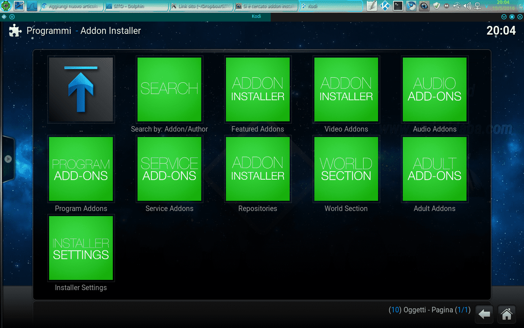Switch to 'SITO - Dolphin' taskbar window
Image resolution: width=524 pixels, height=328 pixels.
point(136,6)
